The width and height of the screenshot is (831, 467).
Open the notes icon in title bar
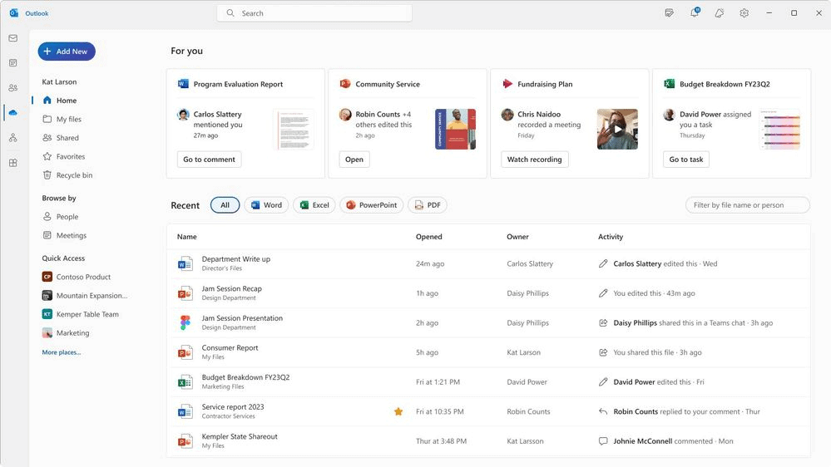click(x=670, y=13)
